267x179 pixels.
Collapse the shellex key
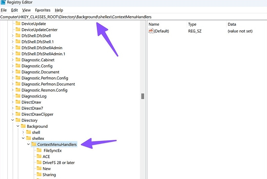(x=23, y=138)
